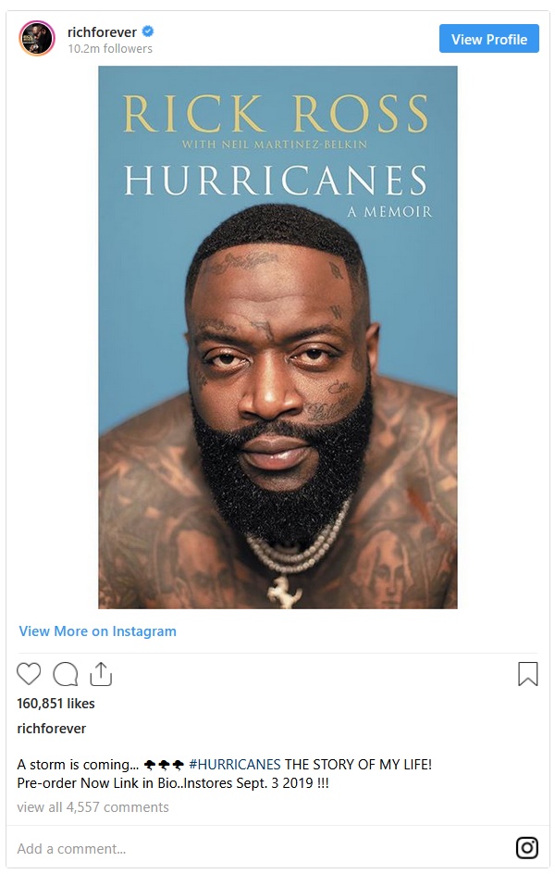Open the View More on Instagram link
Image resolution: width=555 pixels, height=874 pixels.
[97, 631]
